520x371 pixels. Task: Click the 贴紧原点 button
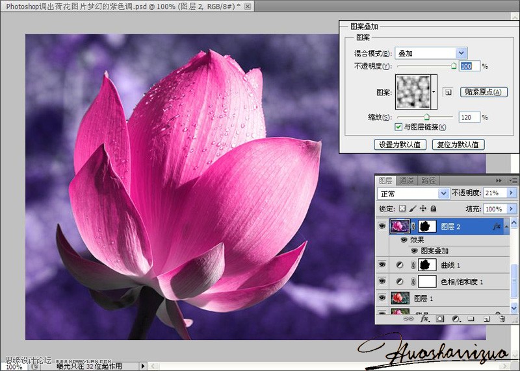click(484, 92)
